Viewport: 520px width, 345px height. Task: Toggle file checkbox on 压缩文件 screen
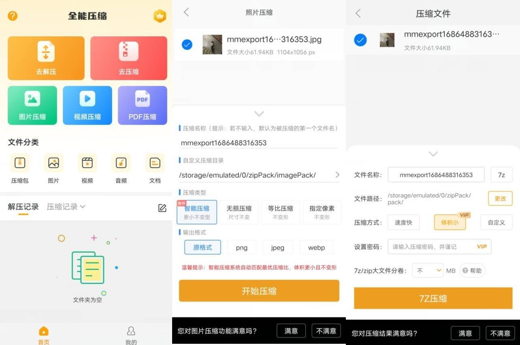(360, 40)
